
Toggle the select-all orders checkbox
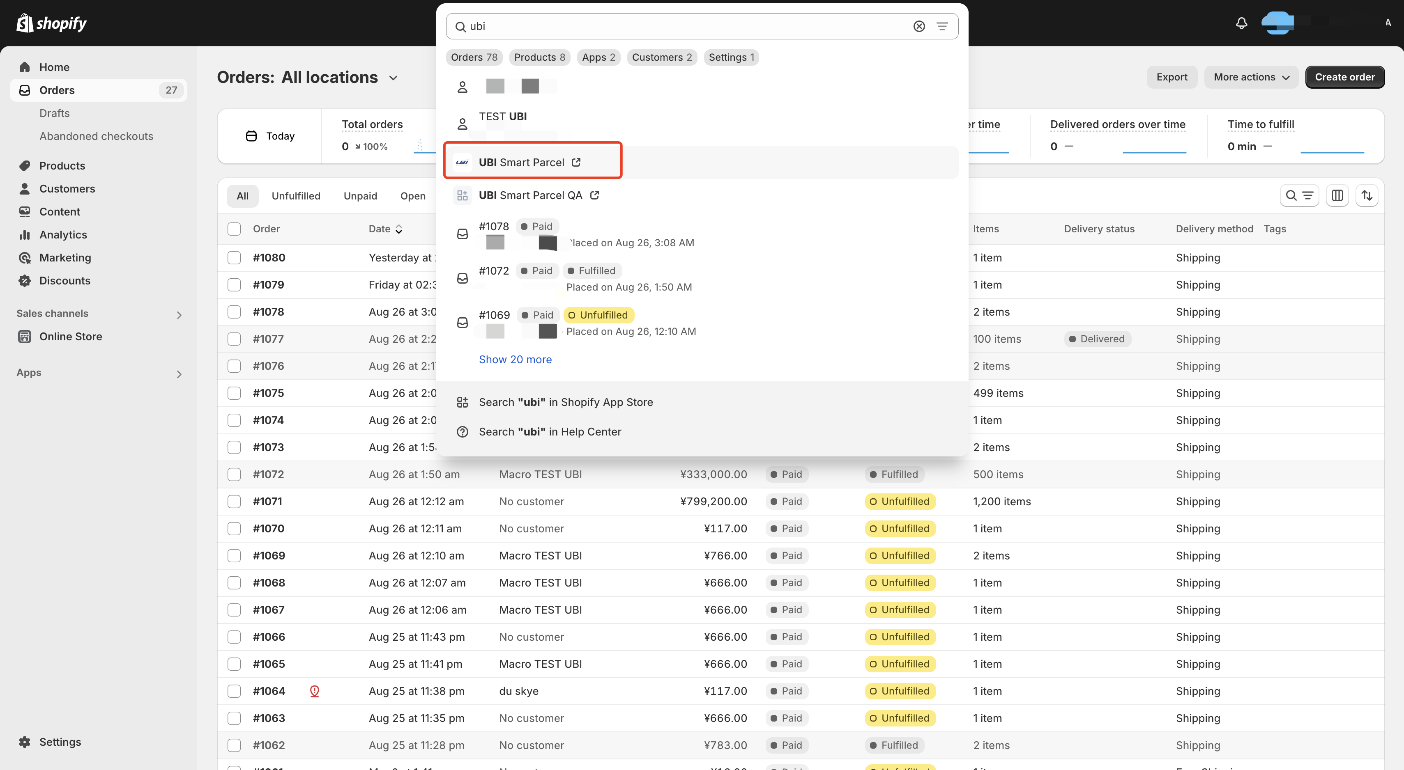click(x=234, y=229)
